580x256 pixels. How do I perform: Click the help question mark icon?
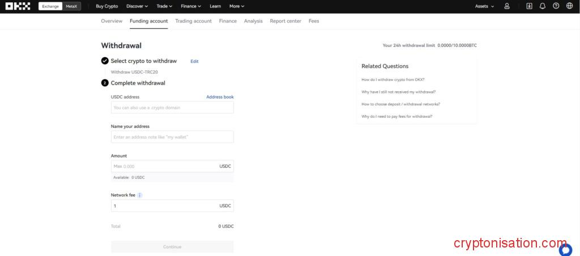point(556,6)
